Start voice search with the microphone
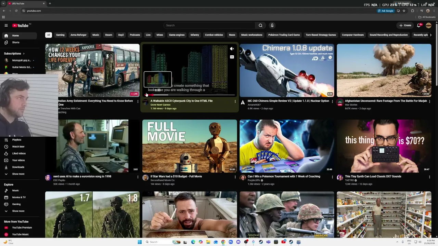Screen dimensions: 438x246 coord(272,25)
